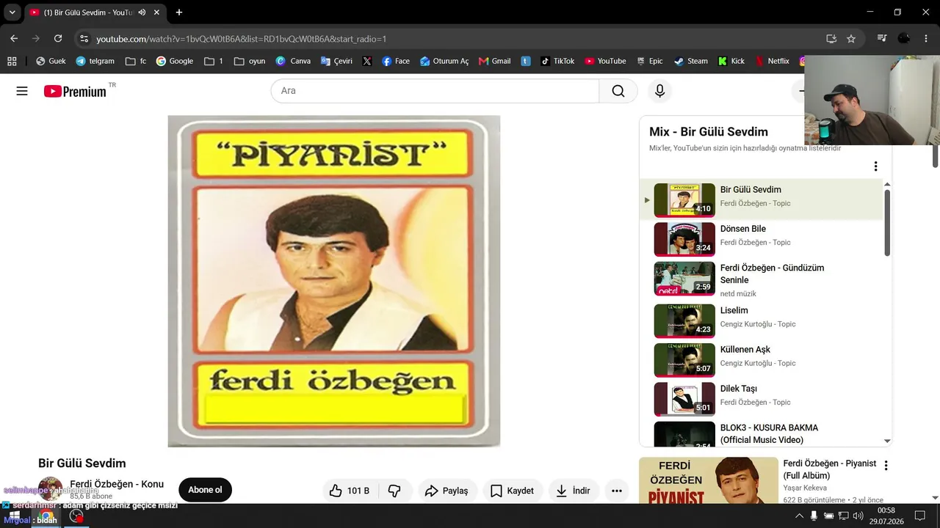Close the Bir Gülü Sevdim tab
Image resolution: width=940 pixels, height=528 pixels.
coord(156,12)
